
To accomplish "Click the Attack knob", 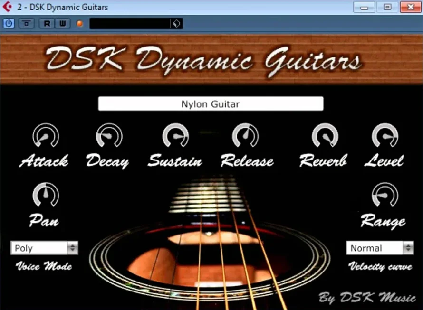I will coord(46,136).
